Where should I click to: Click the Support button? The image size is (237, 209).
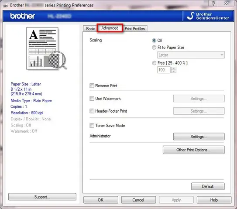point(42,197)
